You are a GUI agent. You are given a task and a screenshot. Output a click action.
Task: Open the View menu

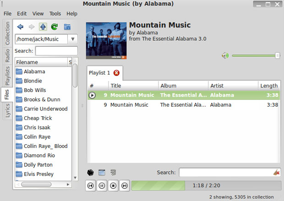click(38, 14)
